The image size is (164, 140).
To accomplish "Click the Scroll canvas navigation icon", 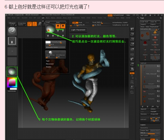I will click(132, 29).
